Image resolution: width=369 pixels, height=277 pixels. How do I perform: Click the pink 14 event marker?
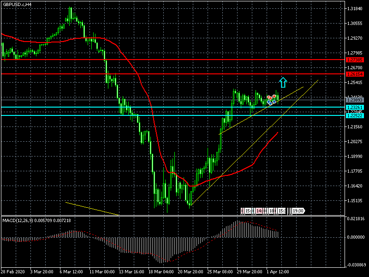260,211
